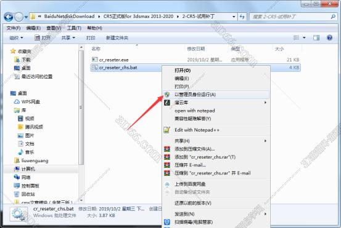Expand the 发送到(N) submenu
Screen dimensions: 341x228
(x=216, y=214)
